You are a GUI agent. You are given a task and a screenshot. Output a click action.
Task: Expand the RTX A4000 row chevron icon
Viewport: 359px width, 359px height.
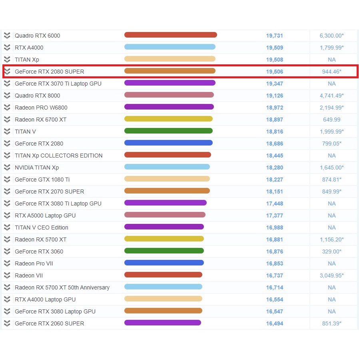pos(7,48)
